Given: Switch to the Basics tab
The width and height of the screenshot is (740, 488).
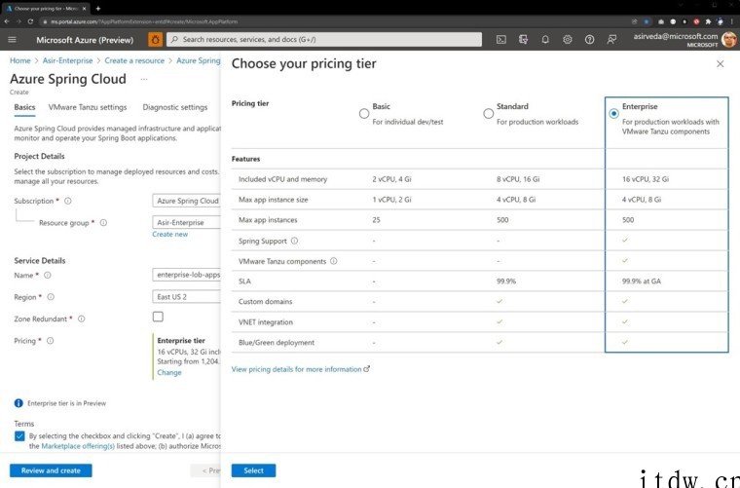Looking at the screenshot, I should pyautogui.click(x=24, y=107).
